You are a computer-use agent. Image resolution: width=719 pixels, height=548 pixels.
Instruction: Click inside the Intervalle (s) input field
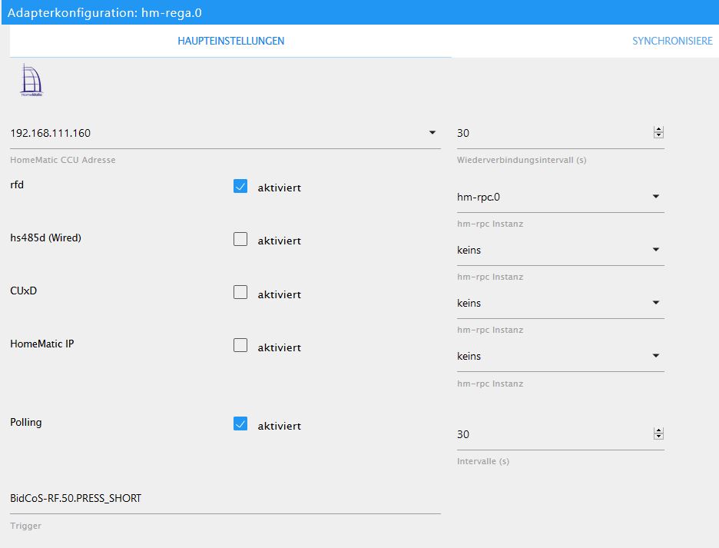[538, 434]
